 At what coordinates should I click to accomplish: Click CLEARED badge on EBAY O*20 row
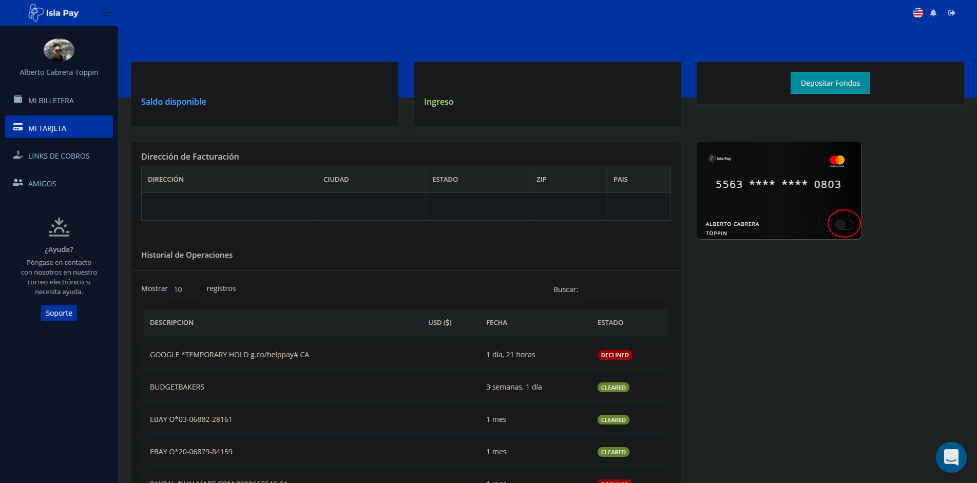614,452
